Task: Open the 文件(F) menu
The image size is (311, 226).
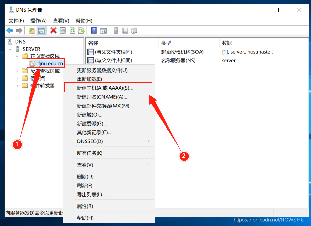Action: tap(16, 21)
